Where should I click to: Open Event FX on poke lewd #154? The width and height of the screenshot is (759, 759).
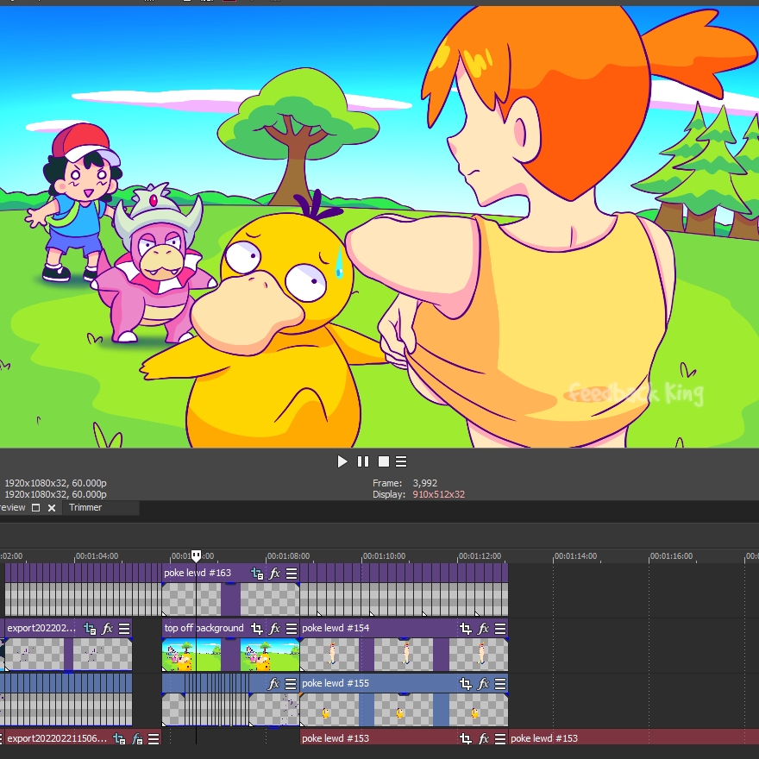coord(484,629)
